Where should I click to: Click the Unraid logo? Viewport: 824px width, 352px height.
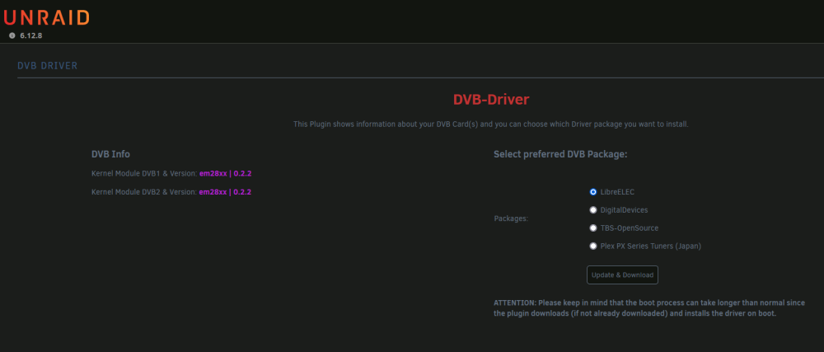pos(46,18)
